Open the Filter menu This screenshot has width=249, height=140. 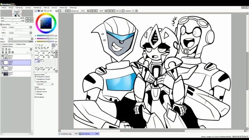(46, 7)
